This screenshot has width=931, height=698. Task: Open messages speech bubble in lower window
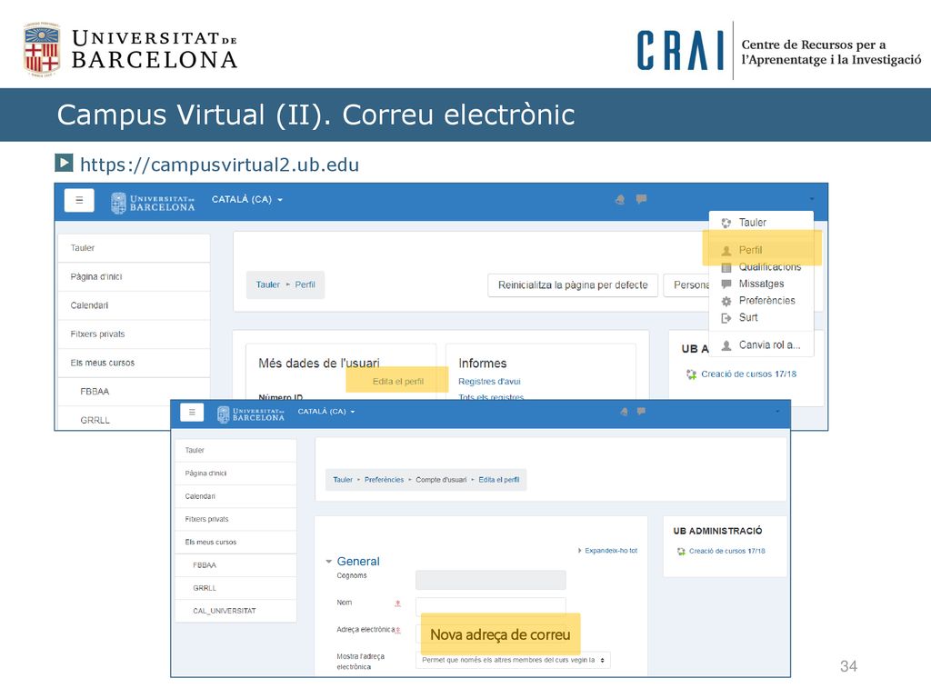641,411
